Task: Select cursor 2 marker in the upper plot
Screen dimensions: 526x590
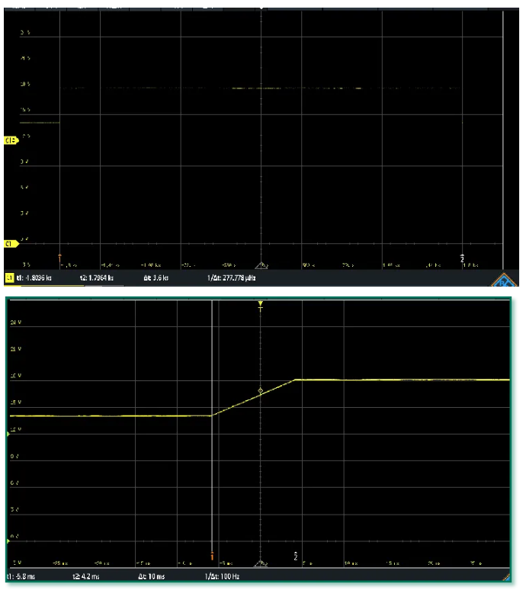Action: click(463, 259)
